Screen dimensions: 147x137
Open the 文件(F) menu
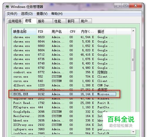[x=12, y=14]
